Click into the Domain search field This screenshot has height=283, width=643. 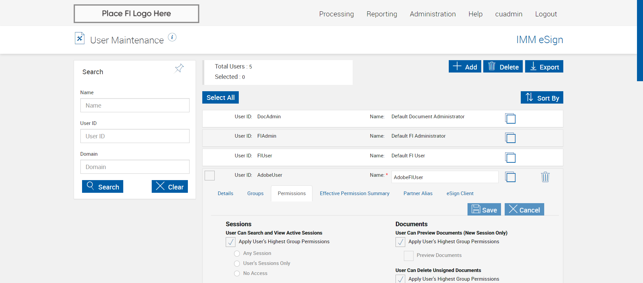135,167
